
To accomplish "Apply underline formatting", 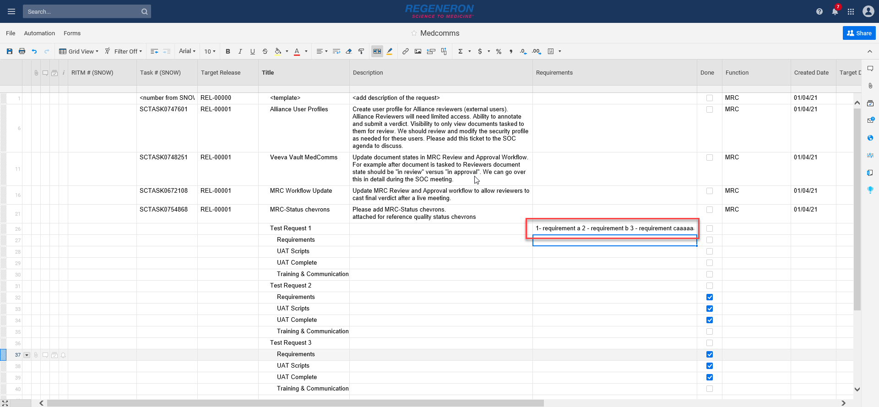I will (x=253, y=51).
